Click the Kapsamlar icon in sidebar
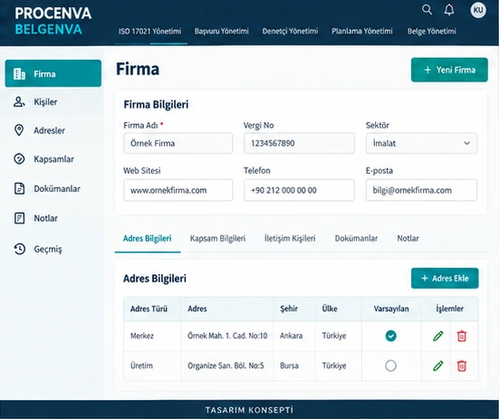Screen dimensions: 499x419 [19, 158]
